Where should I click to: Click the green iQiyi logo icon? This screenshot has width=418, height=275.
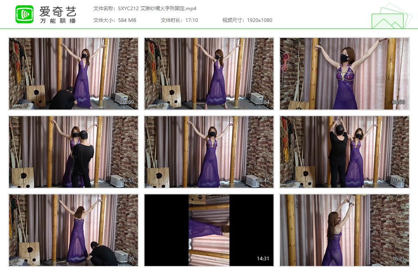coord(24,14)
